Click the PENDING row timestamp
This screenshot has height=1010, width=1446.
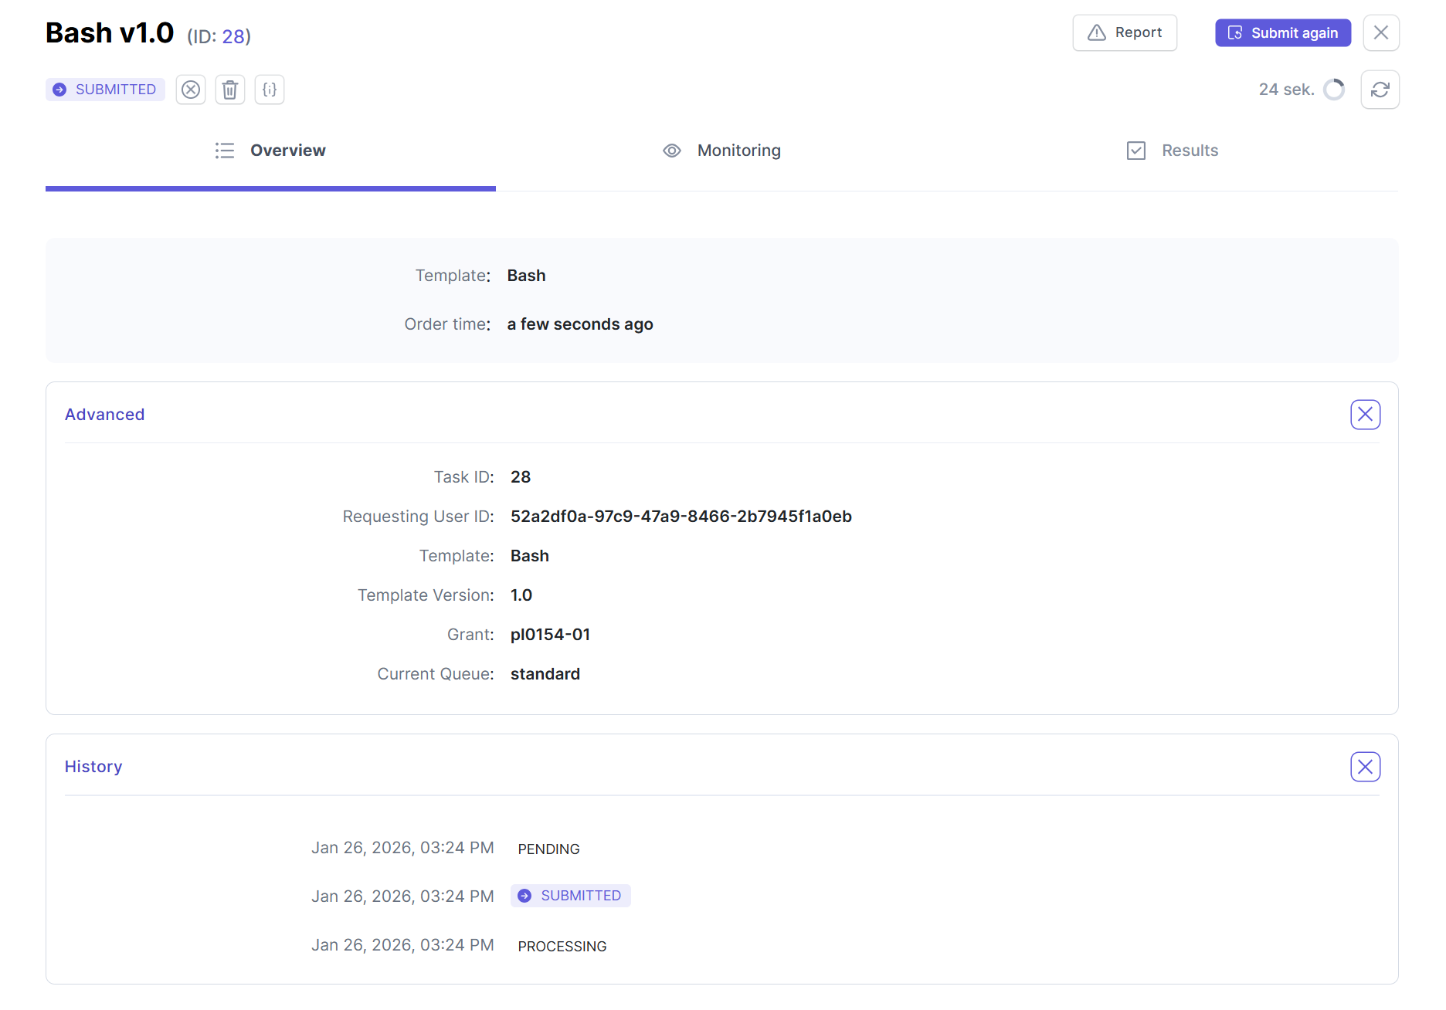(x=402, y=848)
